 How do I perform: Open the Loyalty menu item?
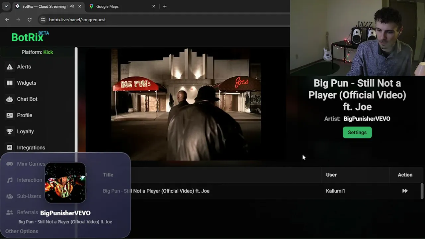[x=25, y=131]
